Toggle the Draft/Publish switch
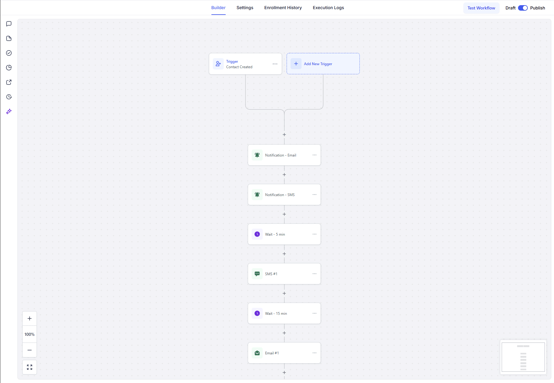 pyautogui.click(x=523, y=8)
